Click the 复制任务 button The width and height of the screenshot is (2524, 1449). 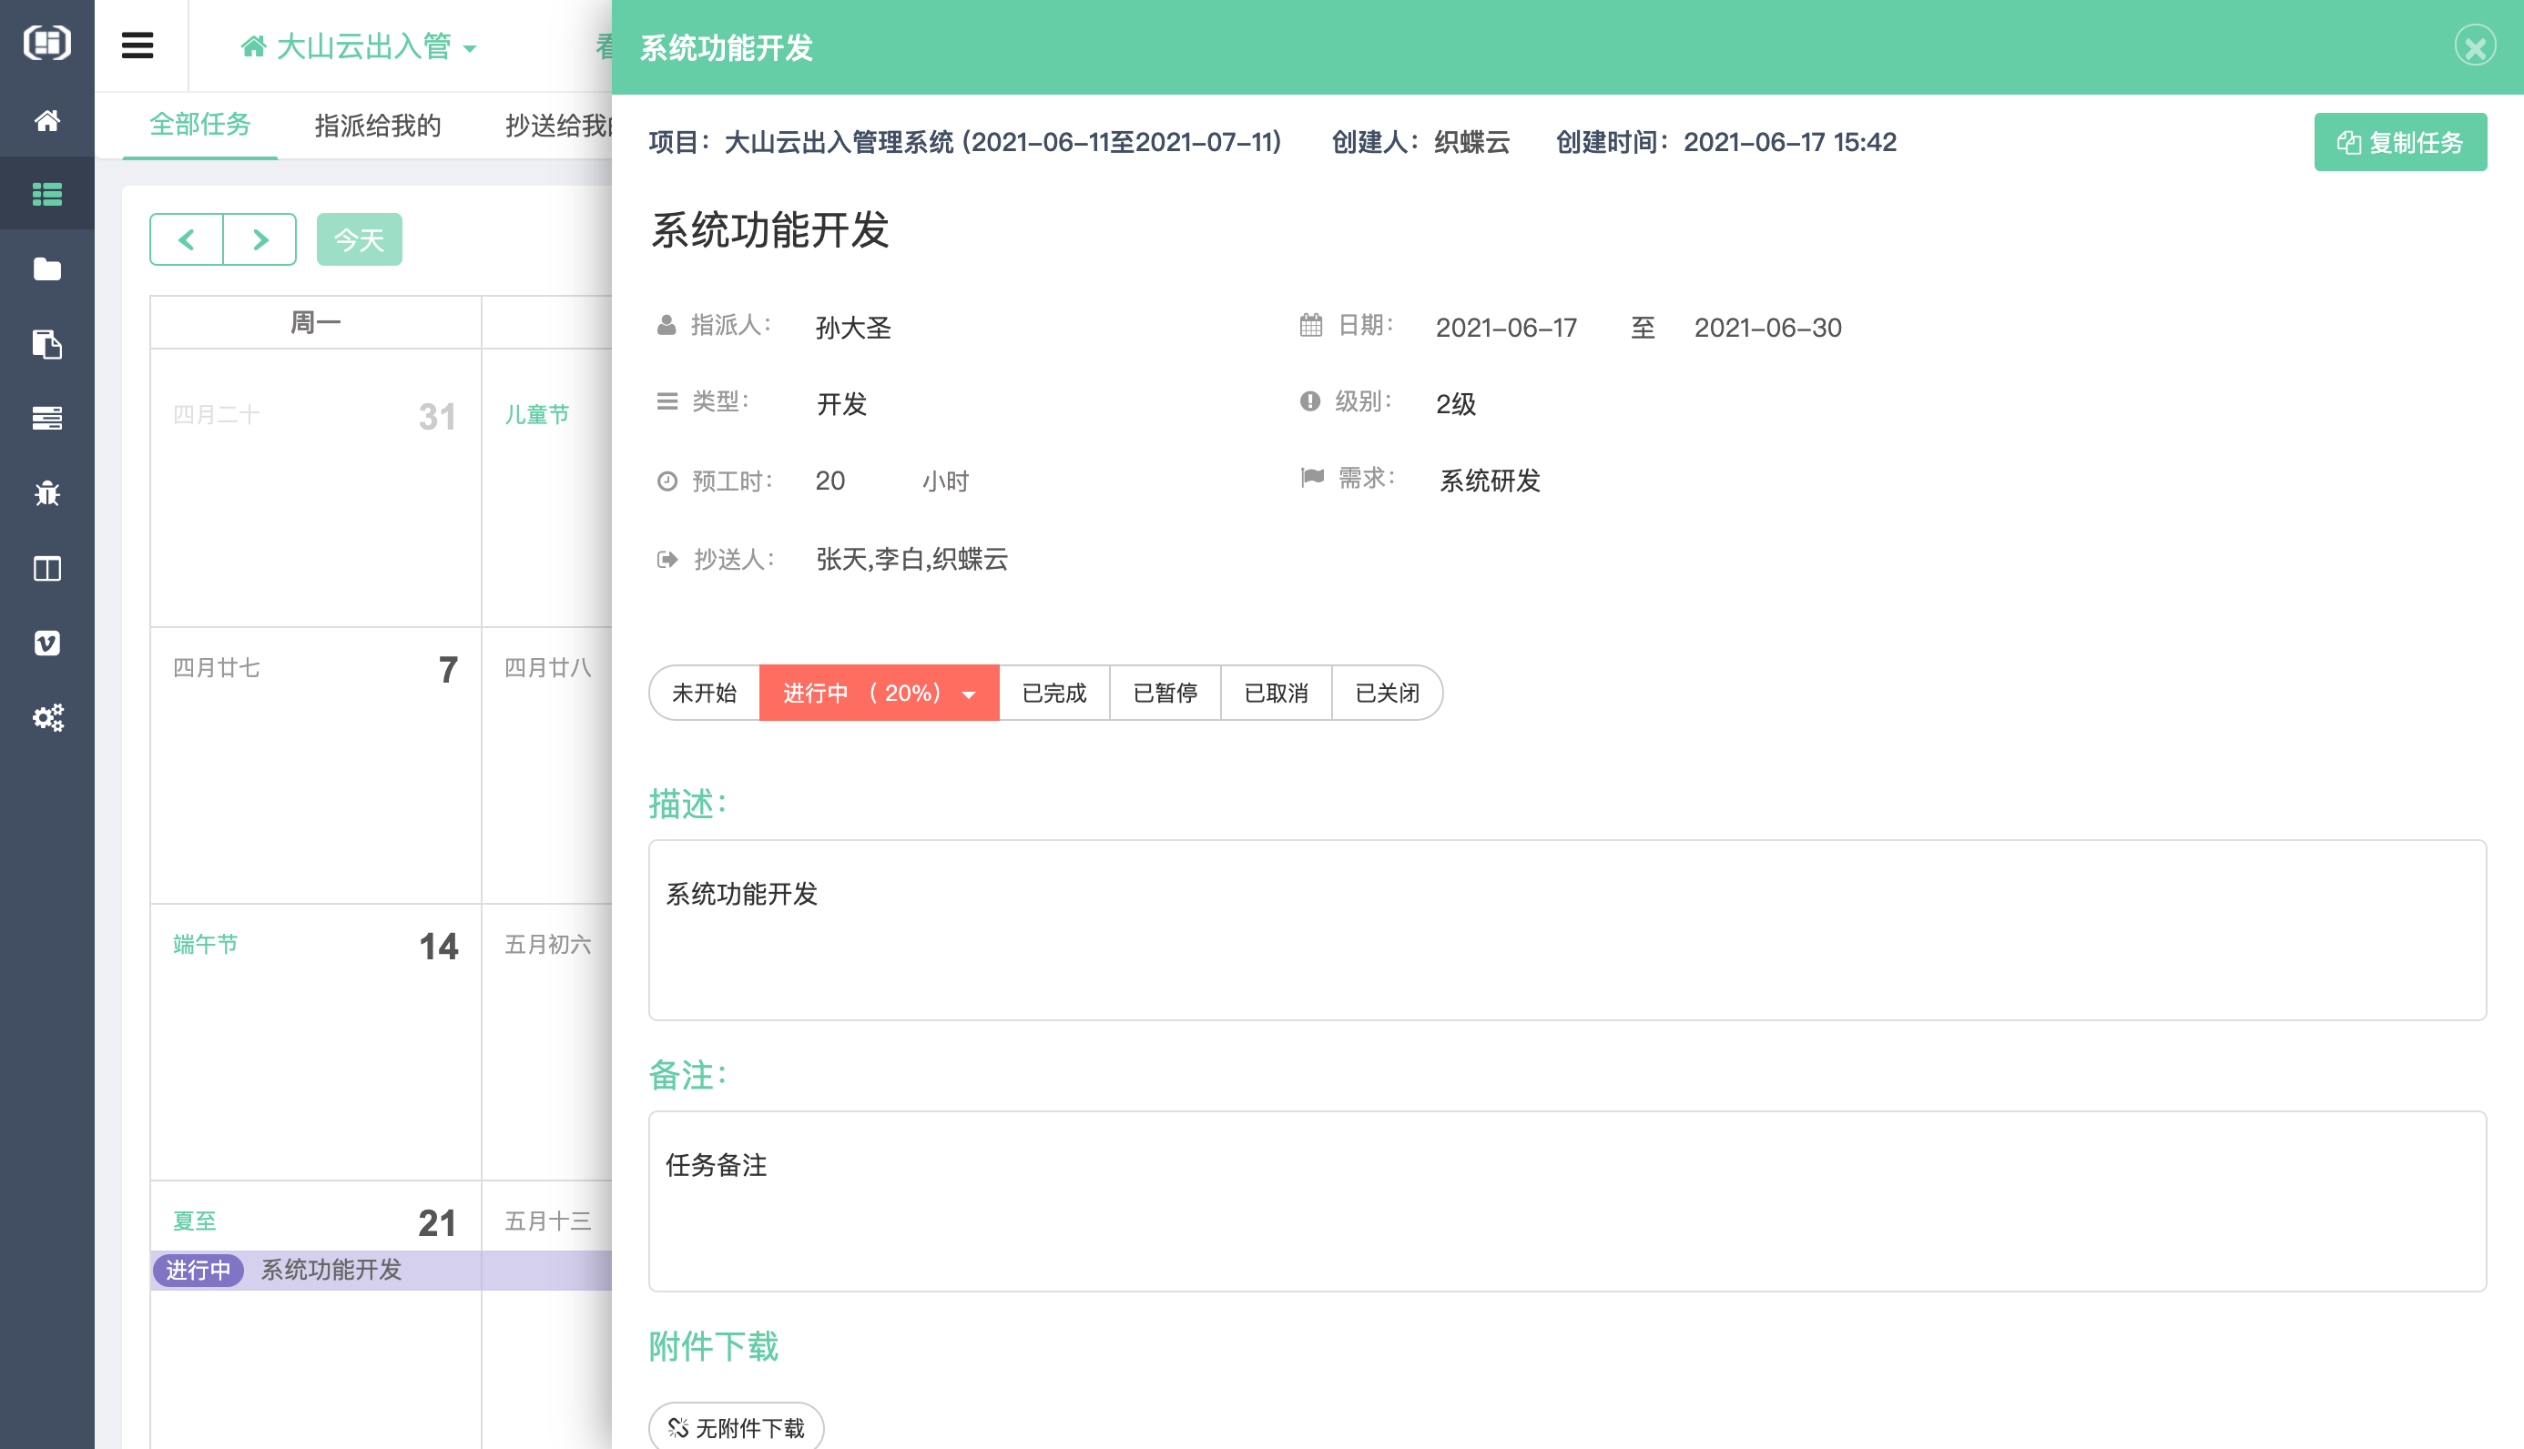click(2399, 142)
